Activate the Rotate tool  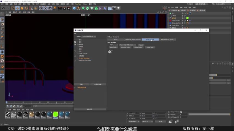26,8
